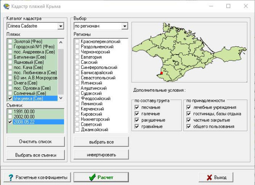Select Омега (Сев) in beach list

coord(26,83)
